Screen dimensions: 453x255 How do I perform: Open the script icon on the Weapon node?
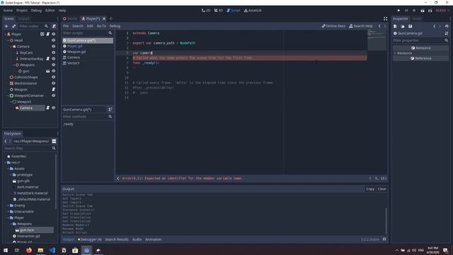tap(54, 89)
